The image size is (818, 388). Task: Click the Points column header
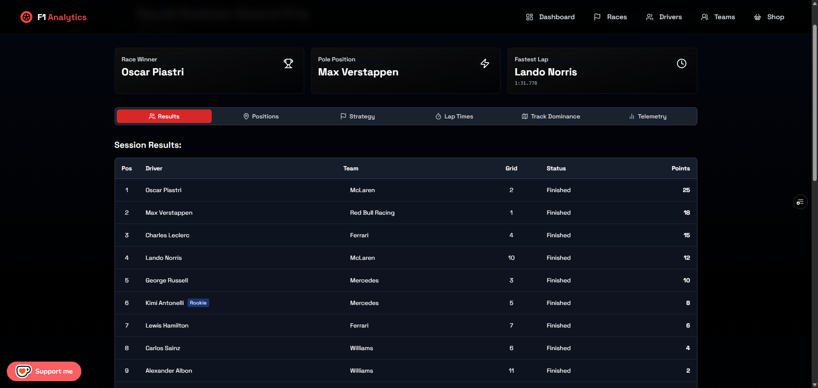click(680, 168)
